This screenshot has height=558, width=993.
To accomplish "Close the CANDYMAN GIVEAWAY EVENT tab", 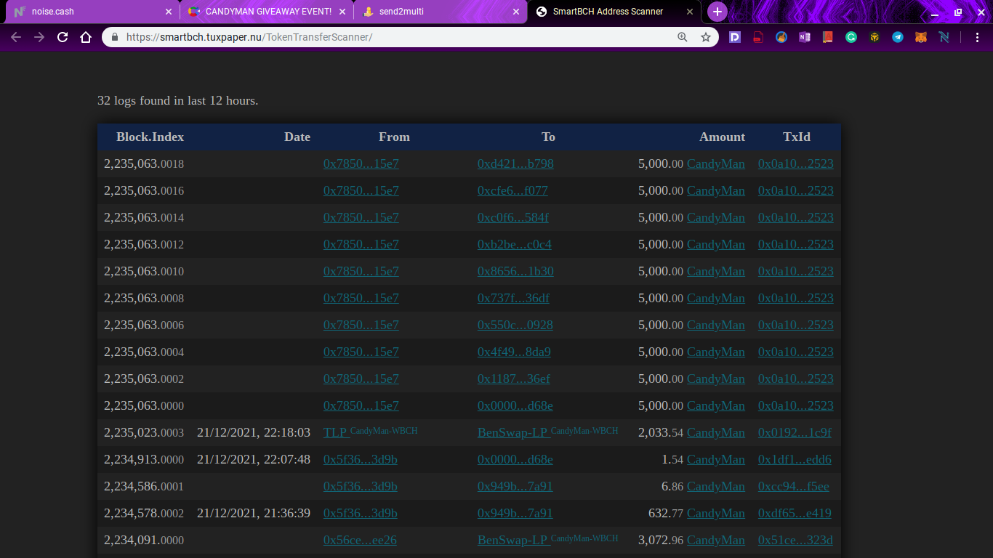I will click(342, 12).
